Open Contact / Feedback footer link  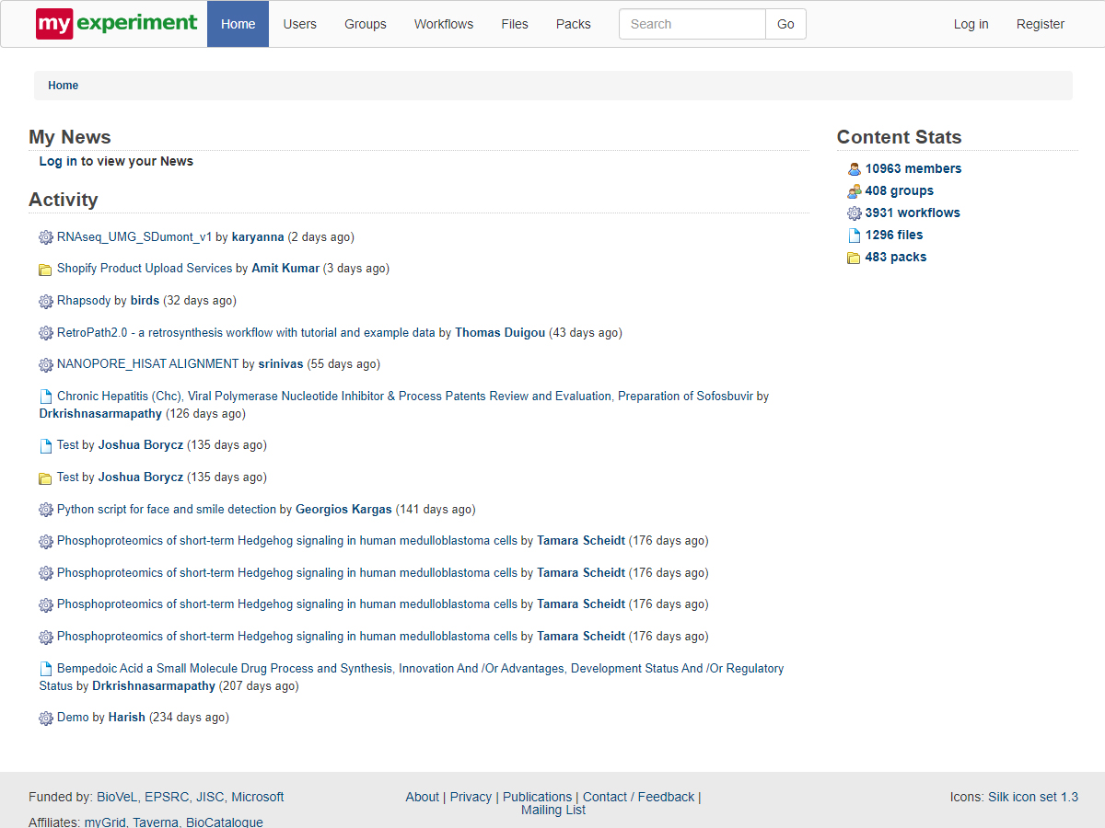coord(638,797)
